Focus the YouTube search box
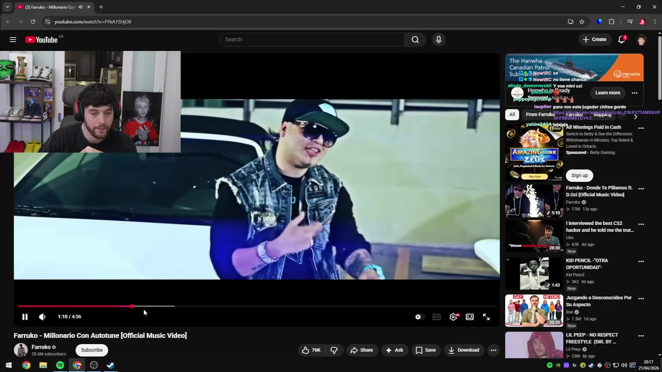662x372 pixels. click(x=312, y=39)
